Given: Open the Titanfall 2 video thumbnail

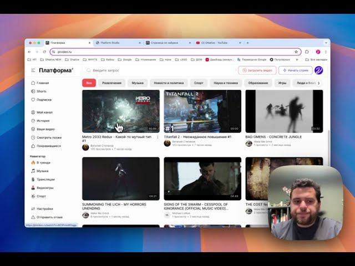Looking at the screenshot, I should pyautogui.click(x=202, y=111).
